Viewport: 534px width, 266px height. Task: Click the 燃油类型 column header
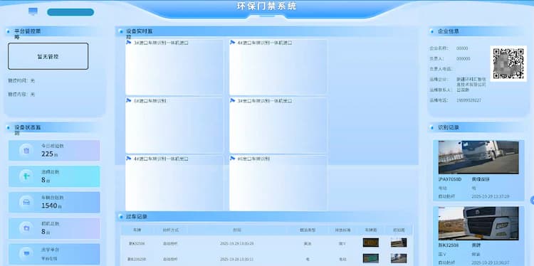pyautogui.click(x=308, y=230)
